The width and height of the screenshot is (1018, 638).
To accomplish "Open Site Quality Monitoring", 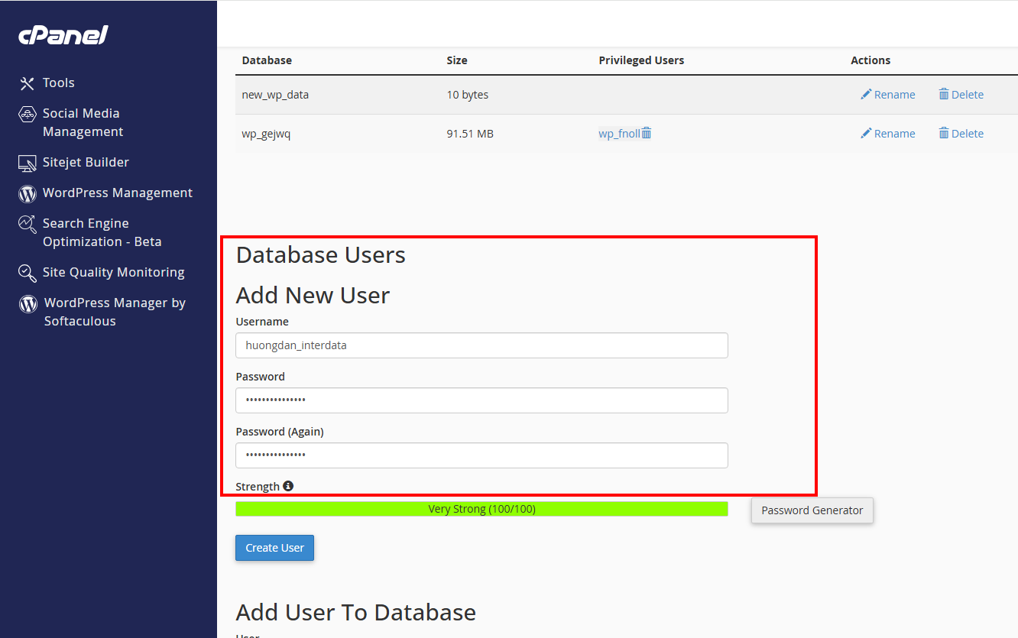I will click(x=113, y=272).
